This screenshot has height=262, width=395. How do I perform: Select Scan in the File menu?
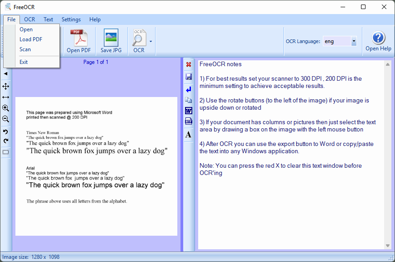click(25, 49)
